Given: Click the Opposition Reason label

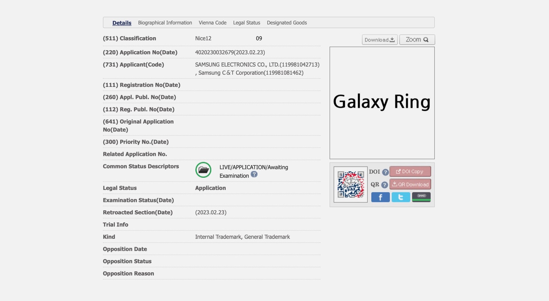Looking at the screenshot, I should click(x=128, y=274).
